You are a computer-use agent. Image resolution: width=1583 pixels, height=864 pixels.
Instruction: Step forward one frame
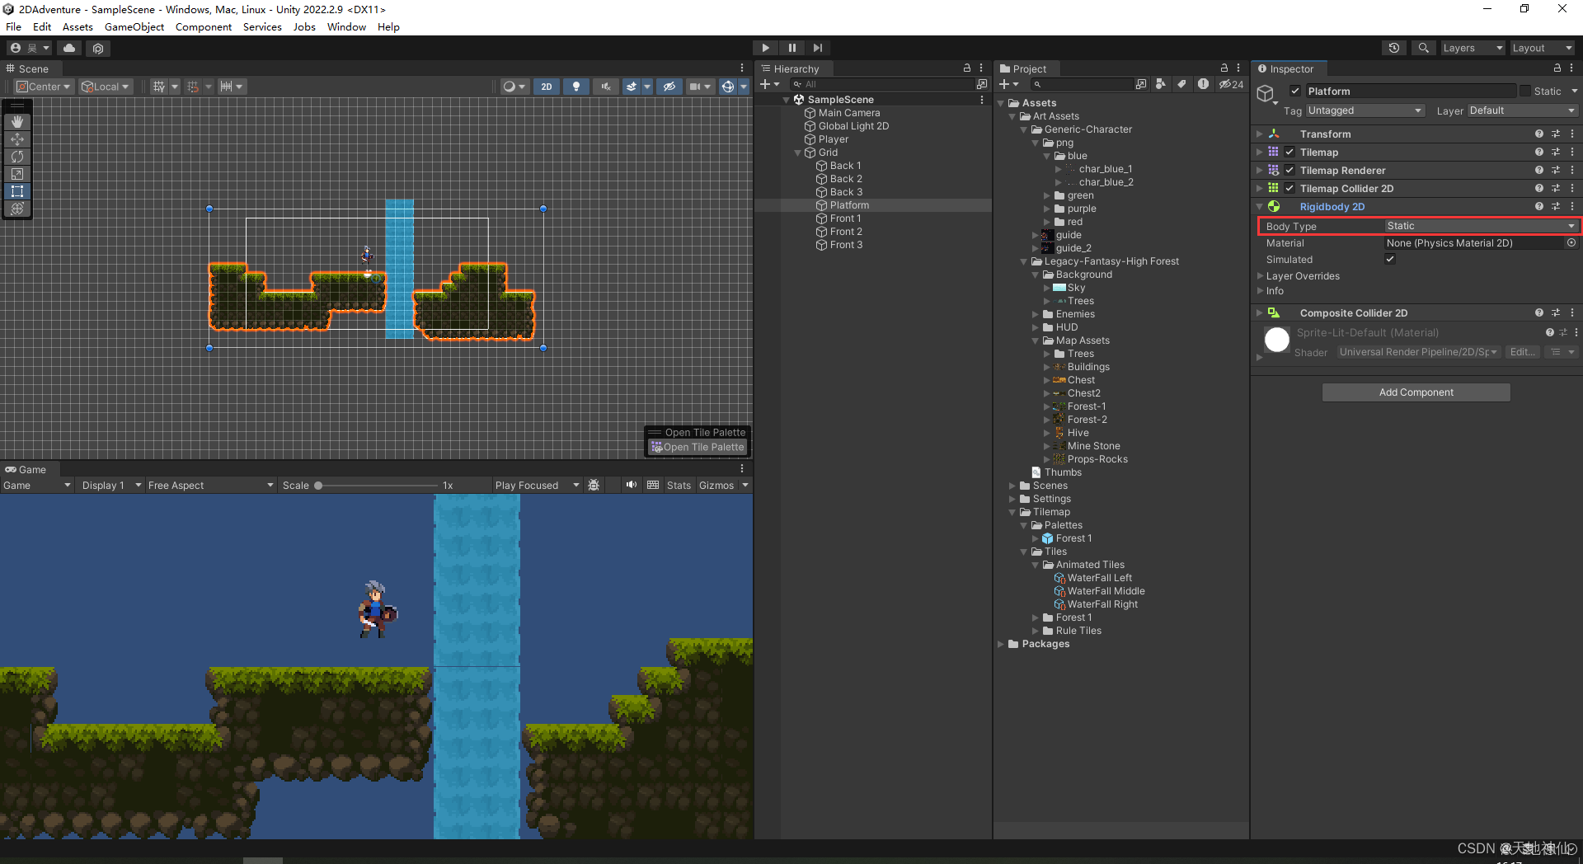pyautogui.click(x=817, y=48)
